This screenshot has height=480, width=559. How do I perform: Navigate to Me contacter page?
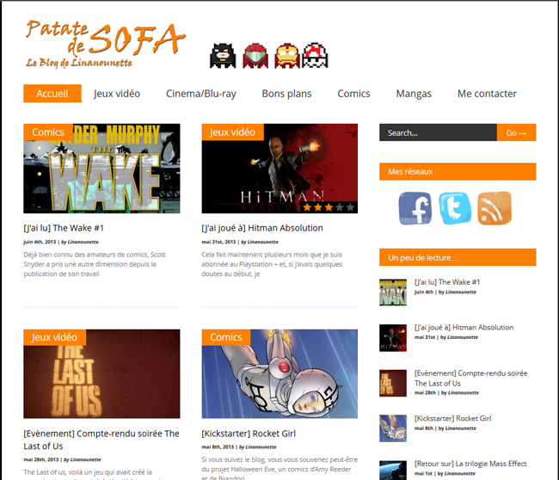click(487, 94)
